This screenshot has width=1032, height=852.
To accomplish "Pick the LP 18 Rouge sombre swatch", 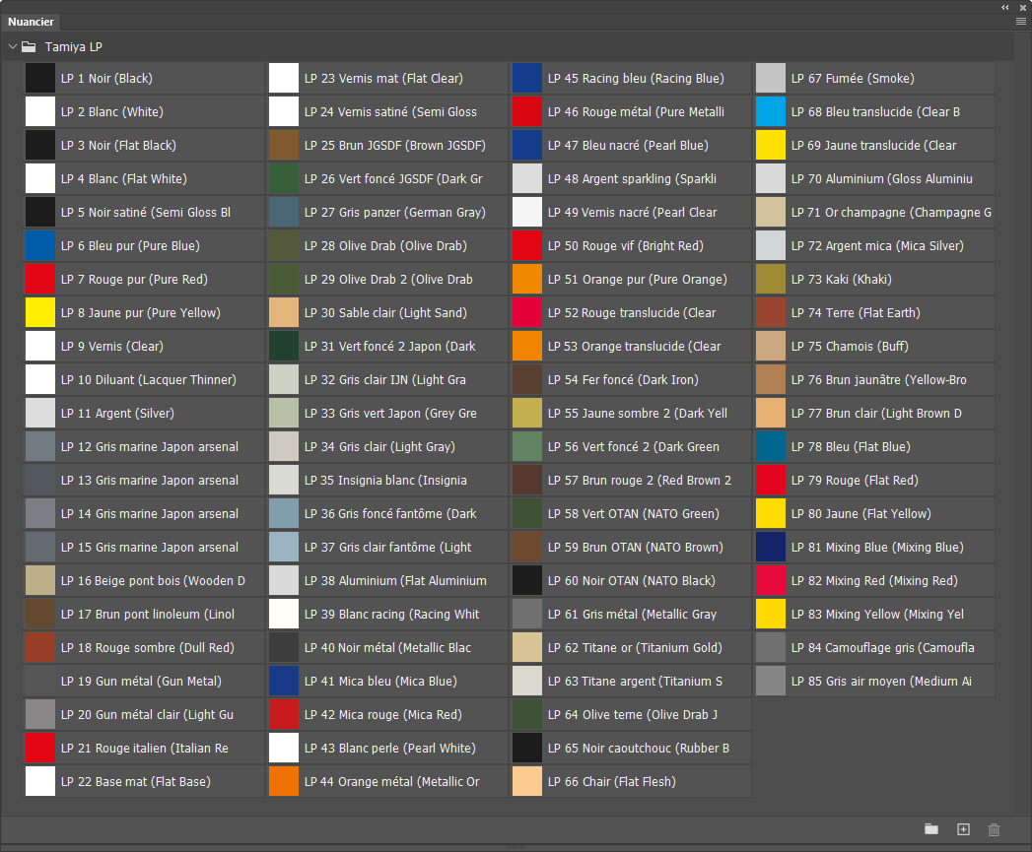I will click(x=40, y=648).
